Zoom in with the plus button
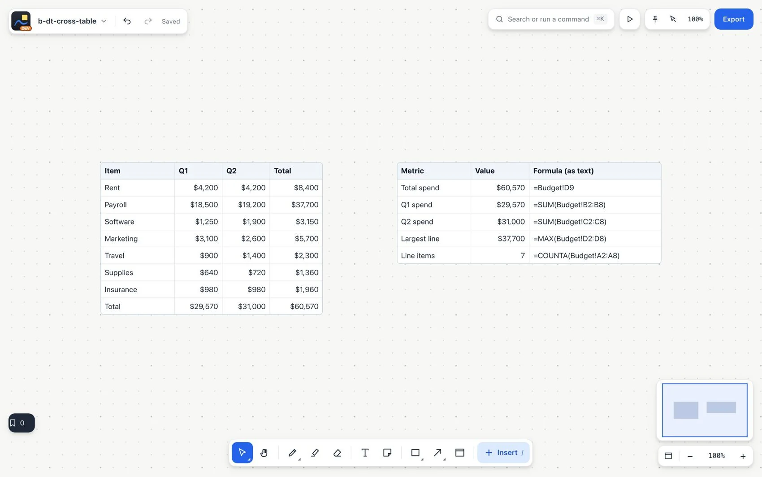762x477 pixels. (x=743, y=455)
